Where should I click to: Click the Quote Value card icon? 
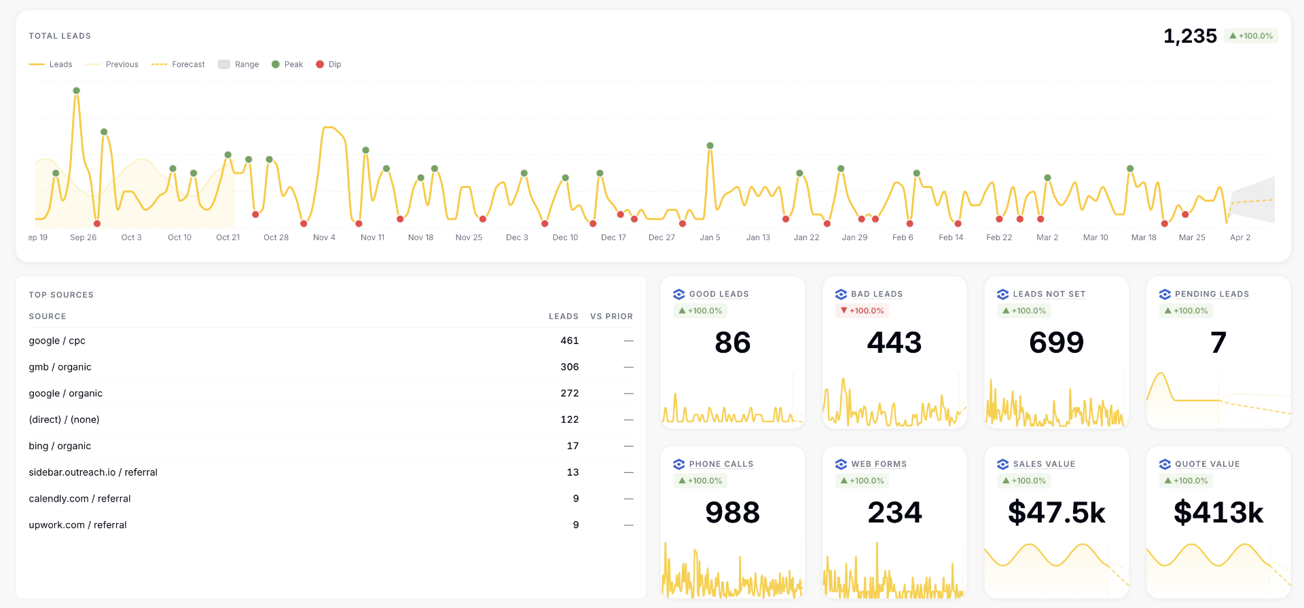click(1165, 464)
